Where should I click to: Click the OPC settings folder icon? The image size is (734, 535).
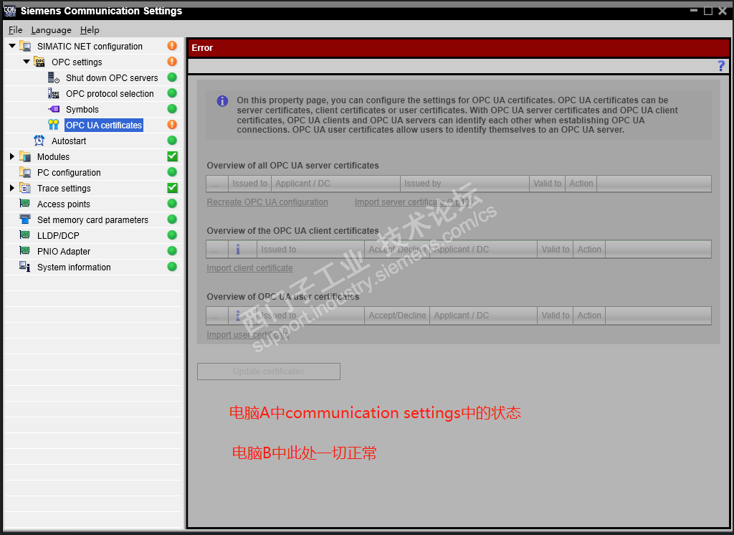tap(40, 62)
